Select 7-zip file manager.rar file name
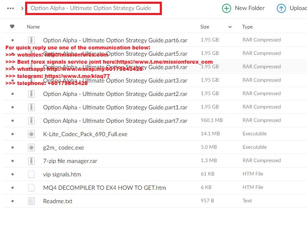Image resolution: width=307 pixels, height=230 pixels. [x=70, y=161]
